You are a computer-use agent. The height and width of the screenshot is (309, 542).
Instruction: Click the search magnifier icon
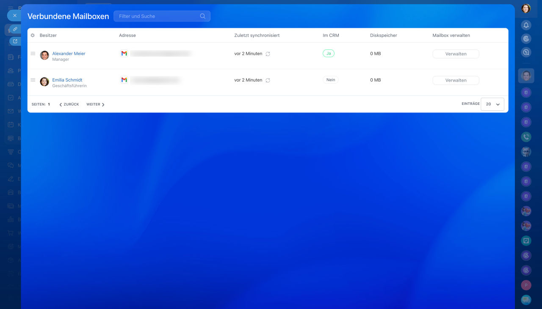(x=203, y=16)
